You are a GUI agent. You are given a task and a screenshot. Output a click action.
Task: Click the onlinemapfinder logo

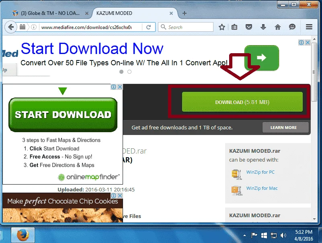point(89,177)
